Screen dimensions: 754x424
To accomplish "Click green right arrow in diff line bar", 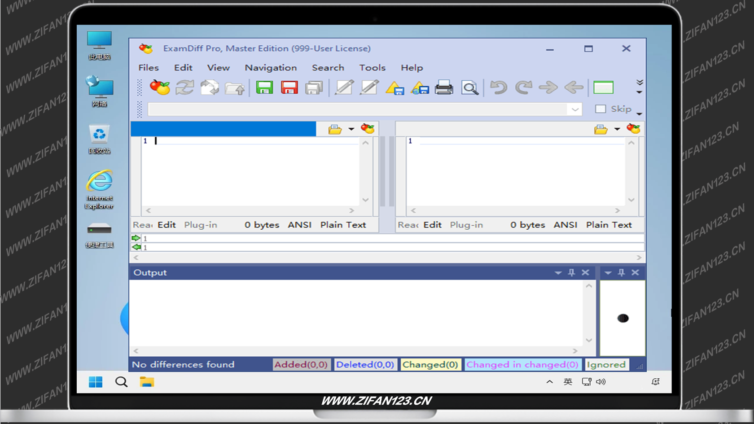I will [136, 238].
